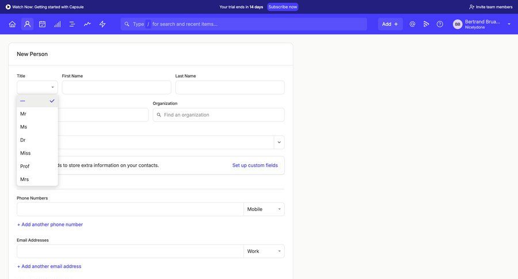Image resolution: width=518 pixels, height=279 pixels.
Task: Expand the user account menu arrow
Action: [x=509, y=24]
